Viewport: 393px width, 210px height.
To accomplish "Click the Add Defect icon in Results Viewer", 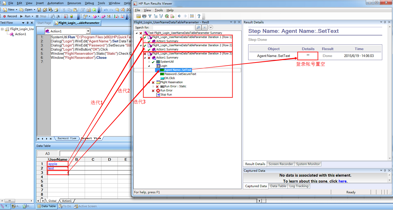I will coord(172,16).
